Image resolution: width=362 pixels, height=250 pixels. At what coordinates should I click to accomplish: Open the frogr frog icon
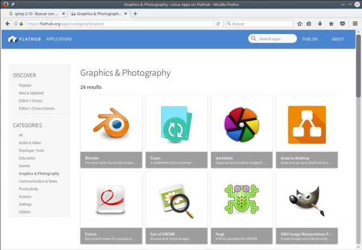click(x=242, y=199)
